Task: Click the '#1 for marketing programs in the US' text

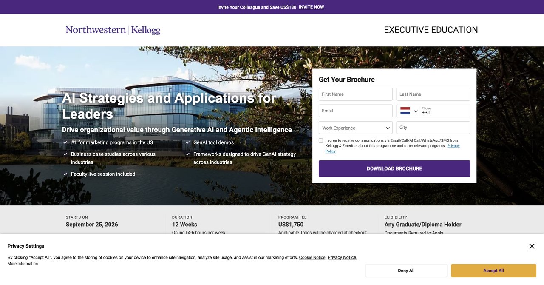Action: pos(112,142)
